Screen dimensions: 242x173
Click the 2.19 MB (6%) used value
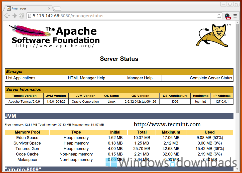[210, 154]
